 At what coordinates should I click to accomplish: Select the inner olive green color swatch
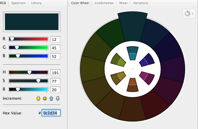coord(118,60)
